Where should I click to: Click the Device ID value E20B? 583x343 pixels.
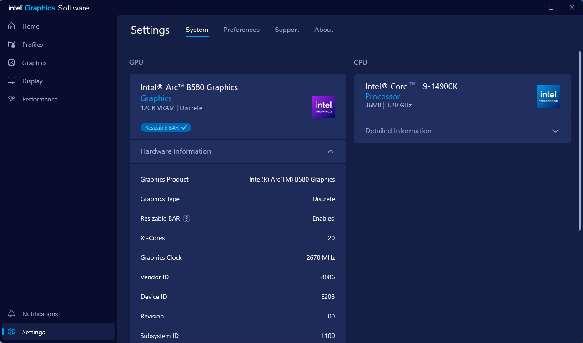[x=328, y=297]
